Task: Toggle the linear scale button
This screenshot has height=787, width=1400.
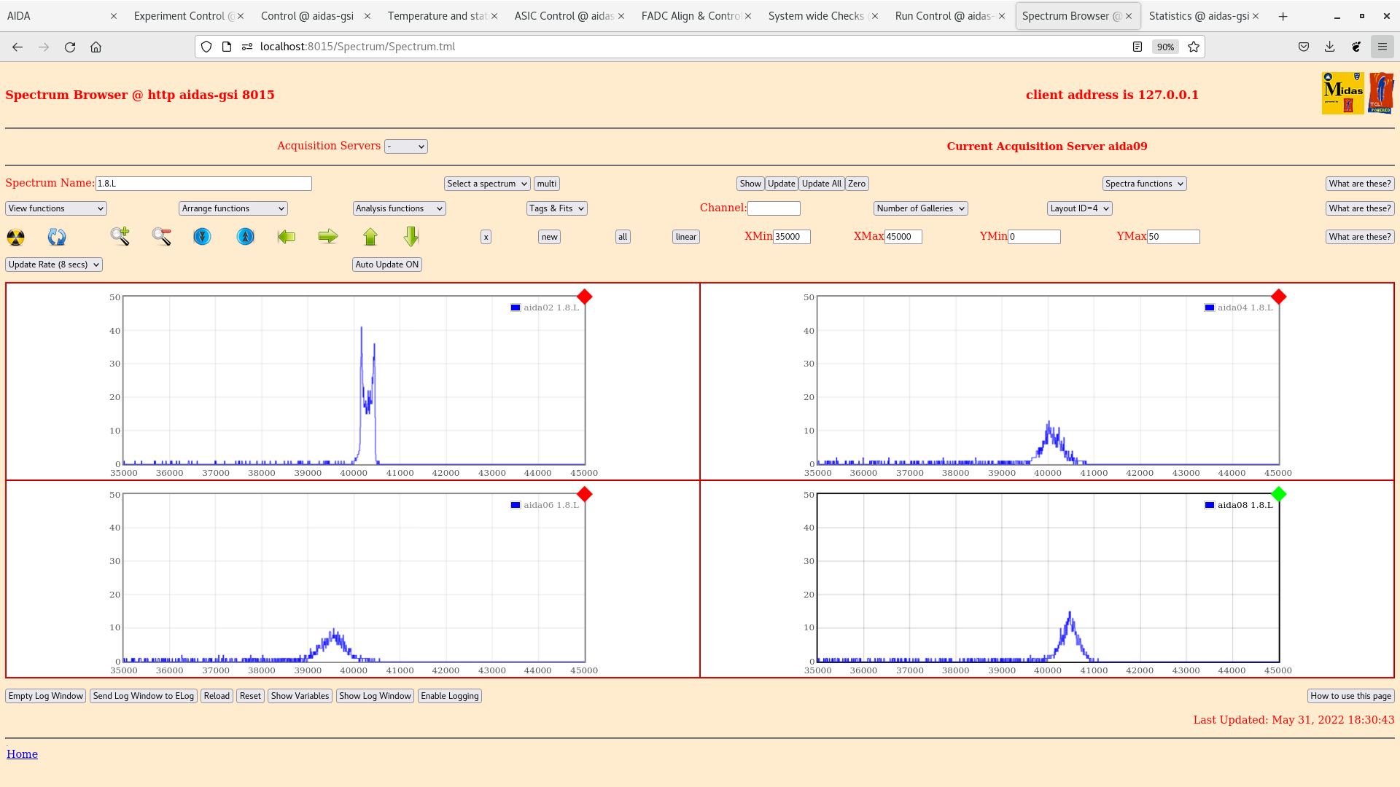Action: pyautogui.click(x=685, y=237)
